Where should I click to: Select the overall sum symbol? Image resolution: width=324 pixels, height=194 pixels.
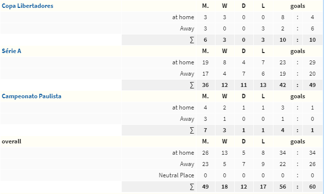192,187
